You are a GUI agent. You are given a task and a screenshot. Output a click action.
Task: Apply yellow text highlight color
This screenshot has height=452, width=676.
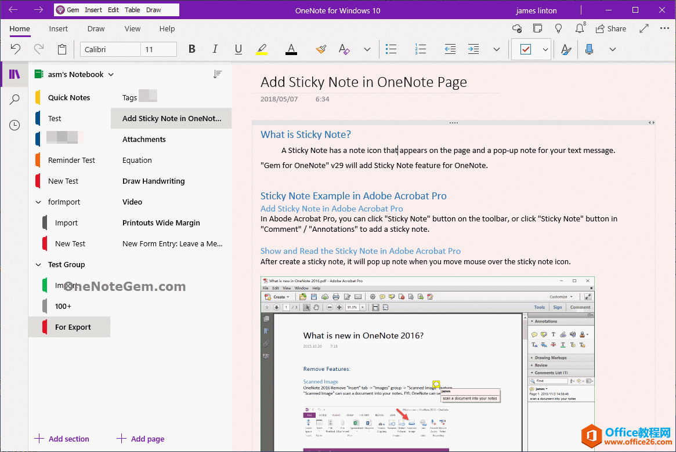(x=262, y=49)
